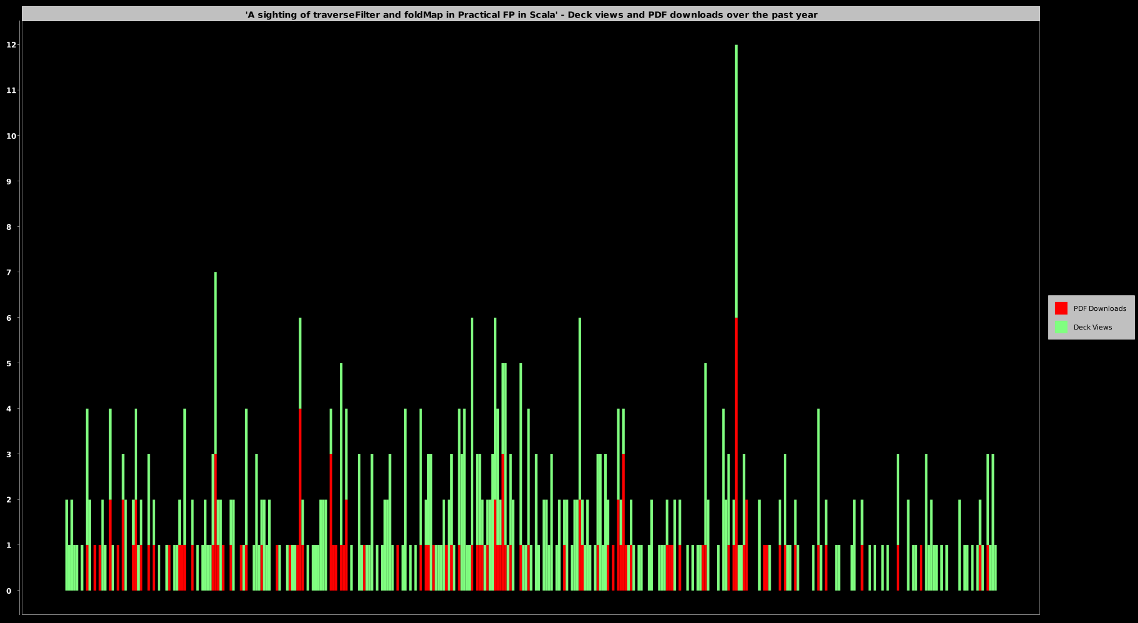Screen dimensions: 1138x623
Task: Click the y-axis label 12
Action: pos(11,45)
